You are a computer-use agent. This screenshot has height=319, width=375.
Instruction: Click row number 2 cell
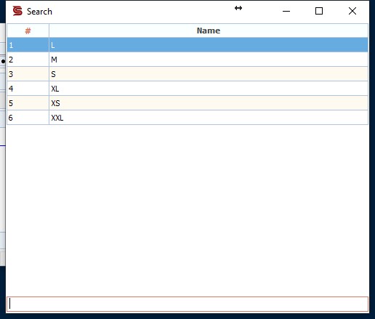pos(28,60)
